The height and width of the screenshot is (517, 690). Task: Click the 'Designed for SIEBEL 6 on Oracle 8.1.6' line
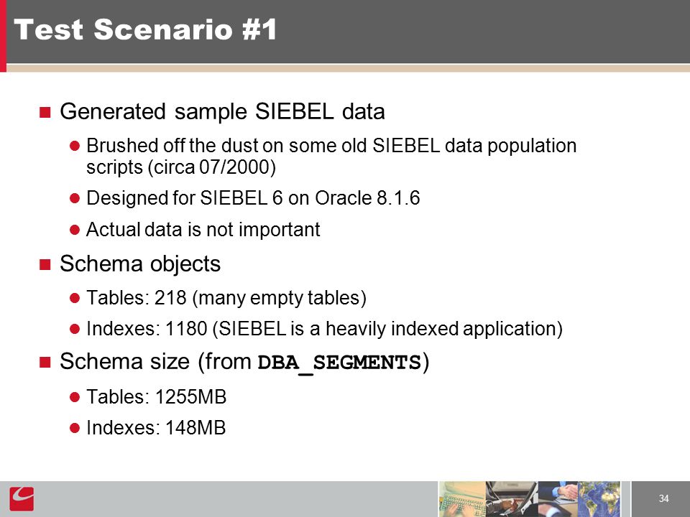coord(253,198)
